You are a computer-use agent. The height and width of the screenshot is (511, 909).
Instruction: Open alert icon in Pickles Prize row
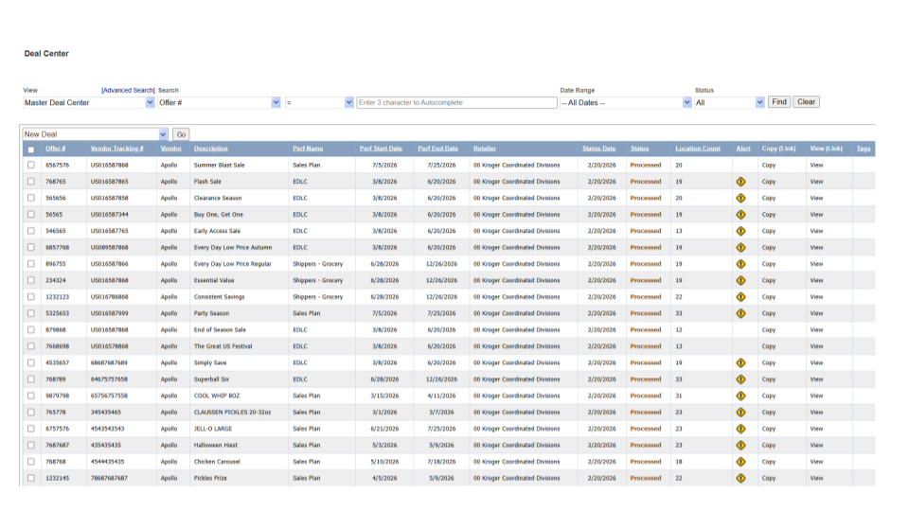pyautogui.click(x=740, y=478)
